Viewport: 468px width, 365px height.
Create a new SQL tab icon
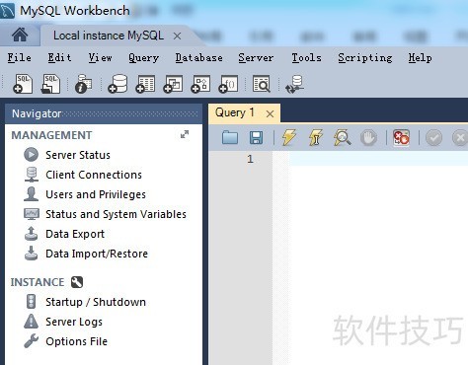click(x=23, y=84)
